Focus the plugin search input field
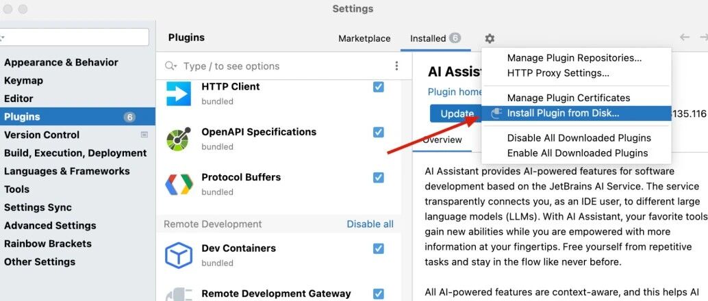The image size is (708, 301). pyautogui.click(x=284, y=66)
